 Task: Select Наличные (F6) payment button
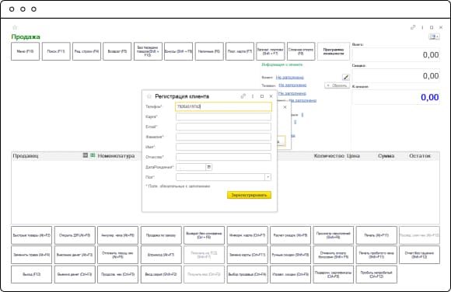[x=209, y=51]
